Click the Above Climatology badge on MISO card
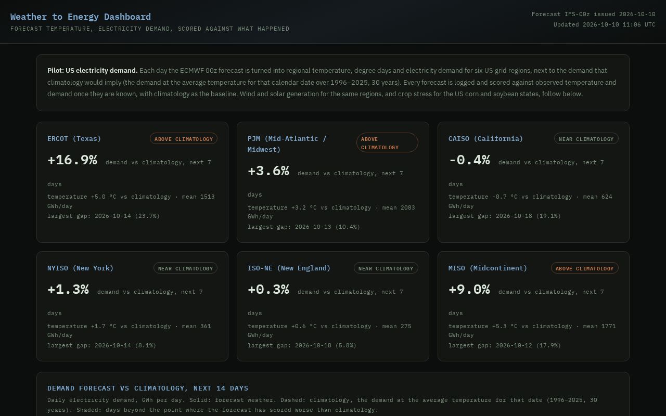666x416 pixels. click(x=585, y=268)
